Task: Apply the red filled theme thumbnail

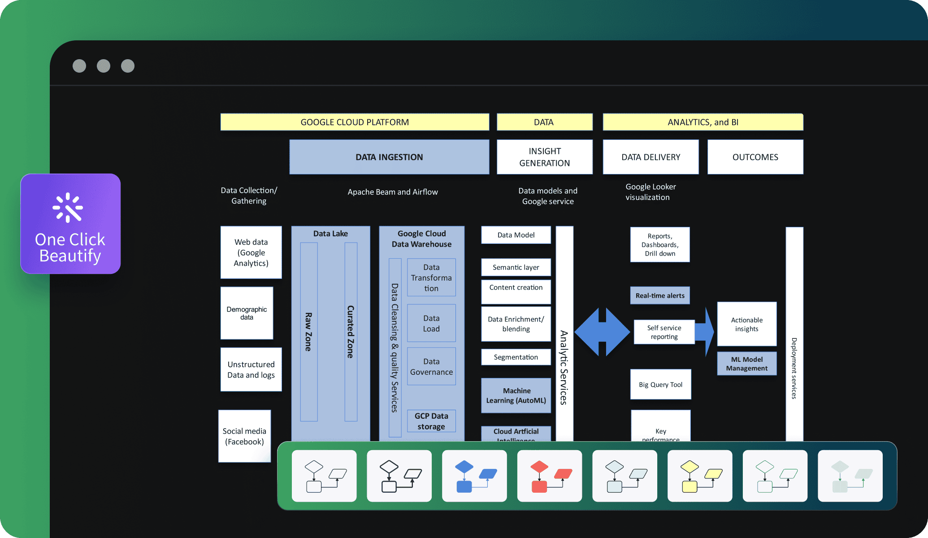Action: coord(550,476)
